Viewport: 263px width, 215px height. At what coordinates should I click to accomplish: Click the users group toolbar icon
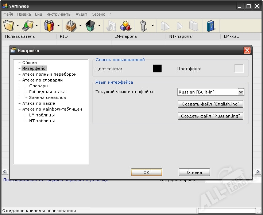tap(49, 25)
